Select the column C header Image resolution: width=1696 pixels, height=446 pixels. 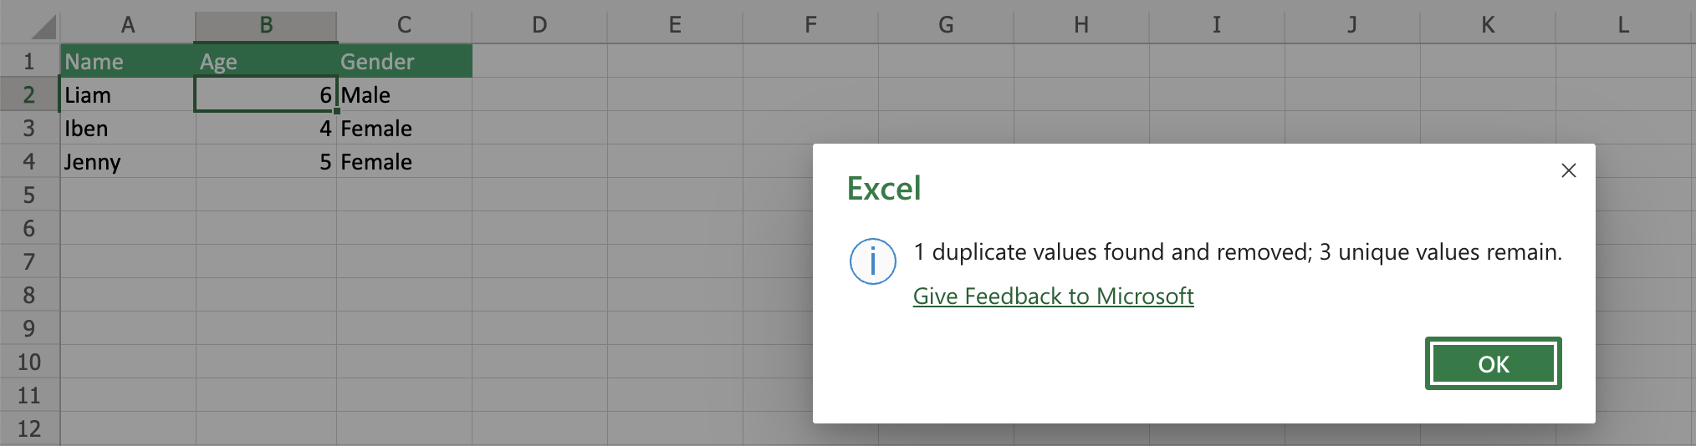[404, 25]
